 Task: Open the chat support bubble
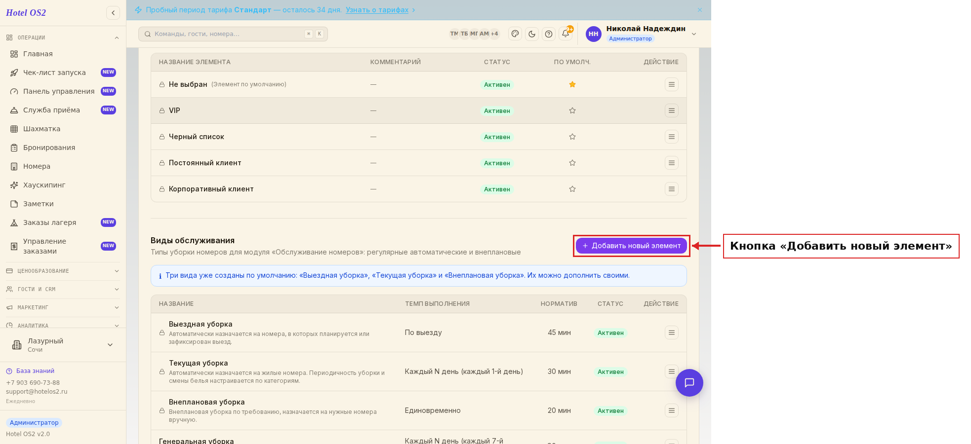click(x=689, y=383)
